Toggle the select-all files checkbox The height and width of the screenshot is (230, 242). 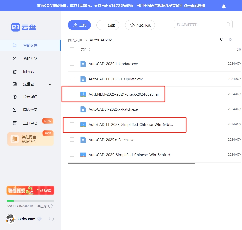72,49
